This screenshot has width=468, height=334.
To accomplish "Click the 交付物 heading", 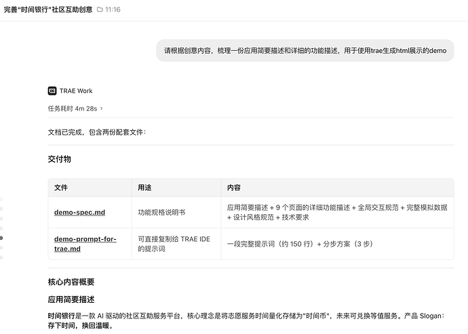I will click(x=60, y=159).
